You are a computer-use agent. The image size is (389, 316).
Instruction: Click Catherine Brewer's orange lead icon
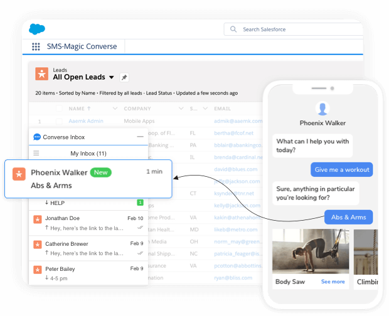[38, 245]
